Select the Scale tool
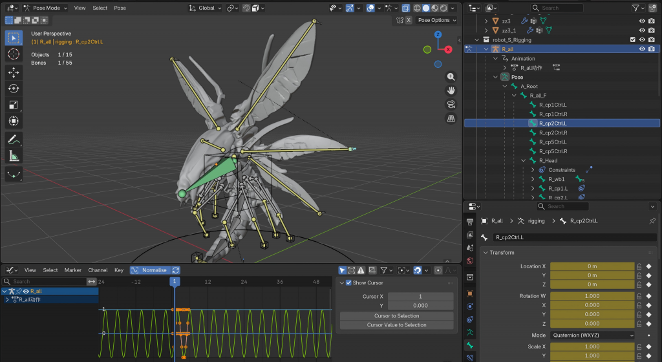Screen dimensions: 662x362 (14, 105)
